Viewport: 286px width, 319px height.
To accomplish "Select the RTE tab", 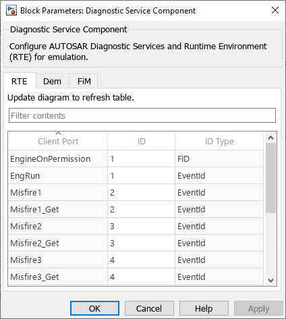I will pos(20,81).
